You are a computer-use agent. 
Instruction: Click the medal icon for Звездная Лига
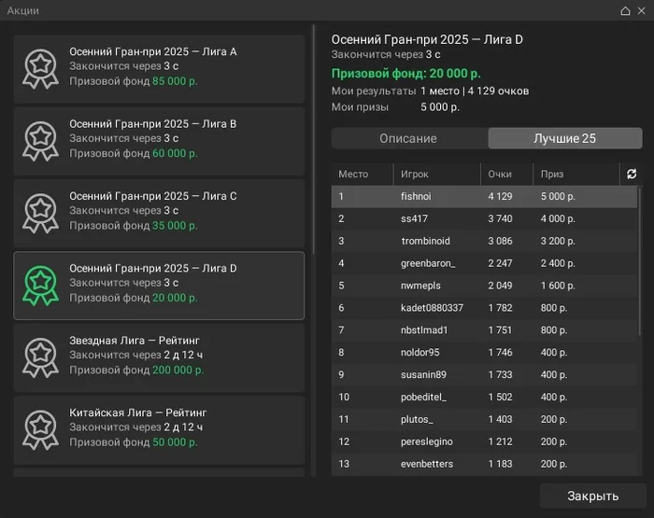click(40, 357)
